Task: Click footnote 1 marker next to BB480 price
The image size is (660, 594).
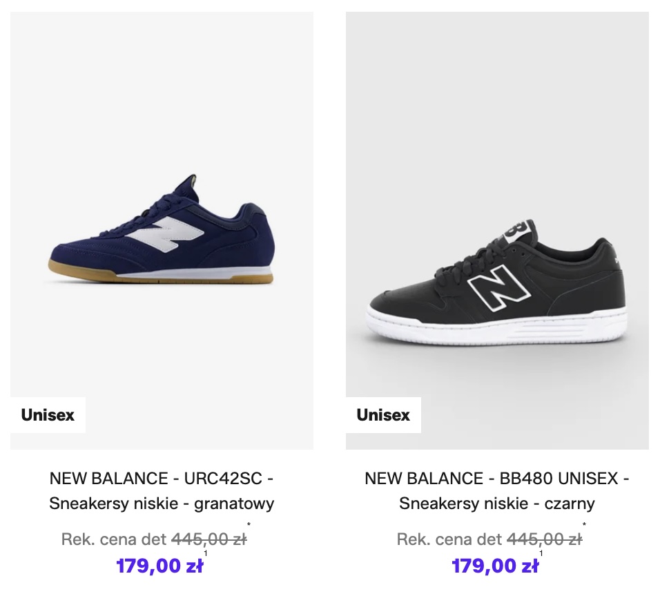Action: (541, 553)
